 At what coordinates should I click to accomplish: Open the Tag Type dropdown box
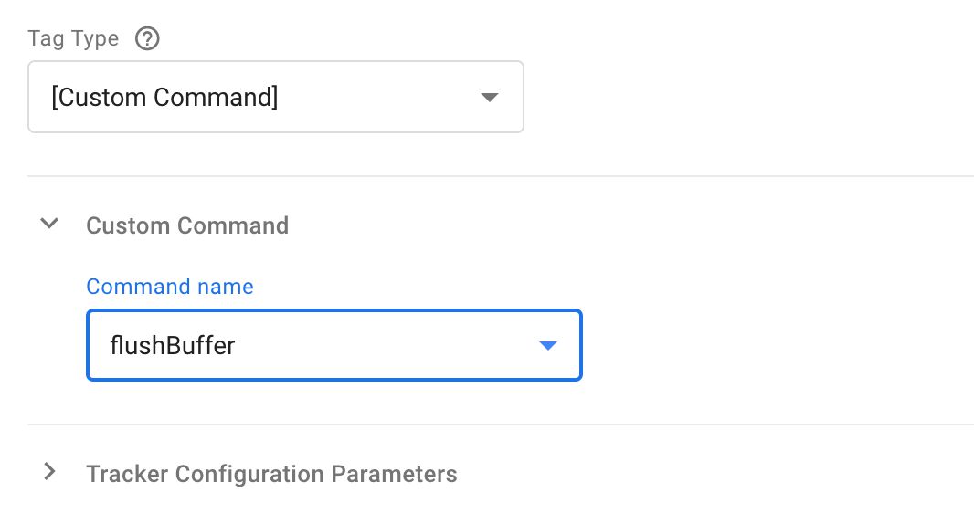pyautogui.click(x=276, y=97)
